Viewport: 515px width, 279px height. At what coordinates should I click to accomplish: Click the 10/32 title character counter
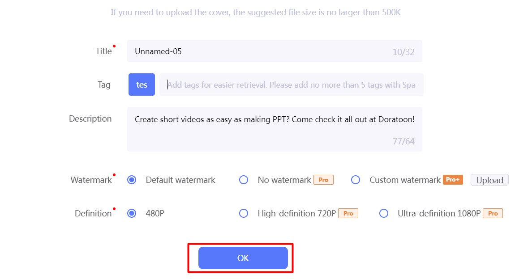click(403, 52)
